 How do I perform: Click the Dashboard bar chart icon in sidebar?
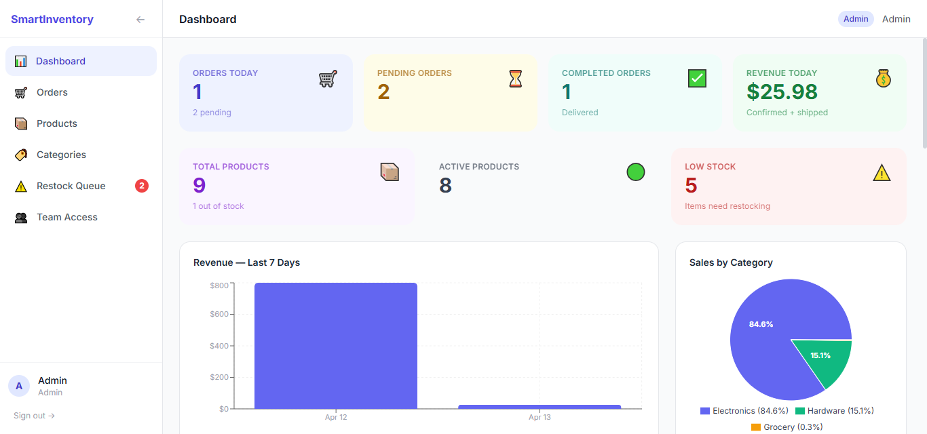click(x=21, y=61)
